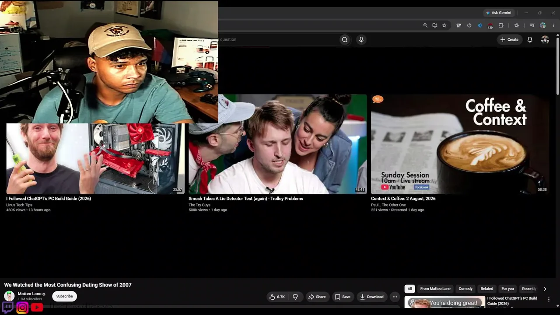Click the scrollbar down arrow
Screen dimensions: 560x315
coord(557,306)
